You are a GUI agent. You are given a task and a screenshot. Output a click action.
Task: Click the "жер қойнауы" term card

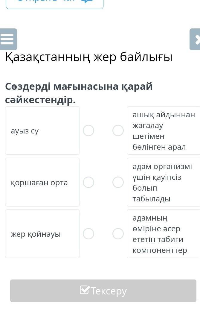pos(42,234)
